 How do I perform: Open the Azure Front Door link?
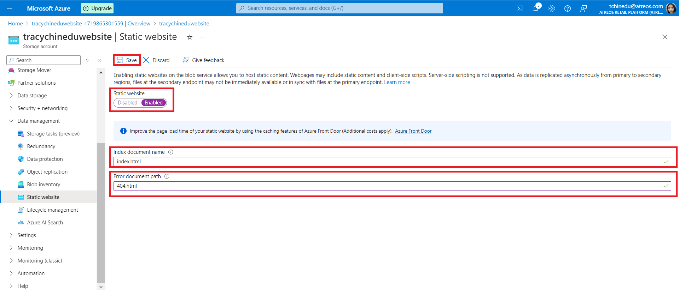point(413,131)
